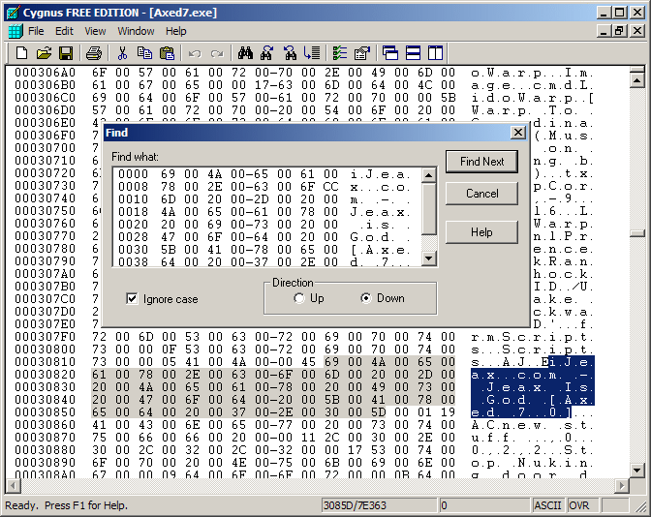The height and width of the screenshot is (517, 651).
Task: Click offset 0028 in Find what box
Action: [x=133, y=237]
